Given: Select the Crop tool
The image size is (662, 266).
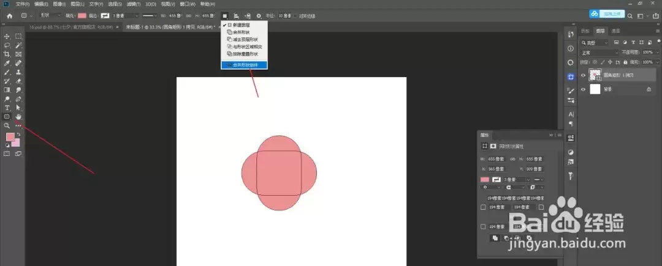Looking at the screenshot, I should (7, 54).
